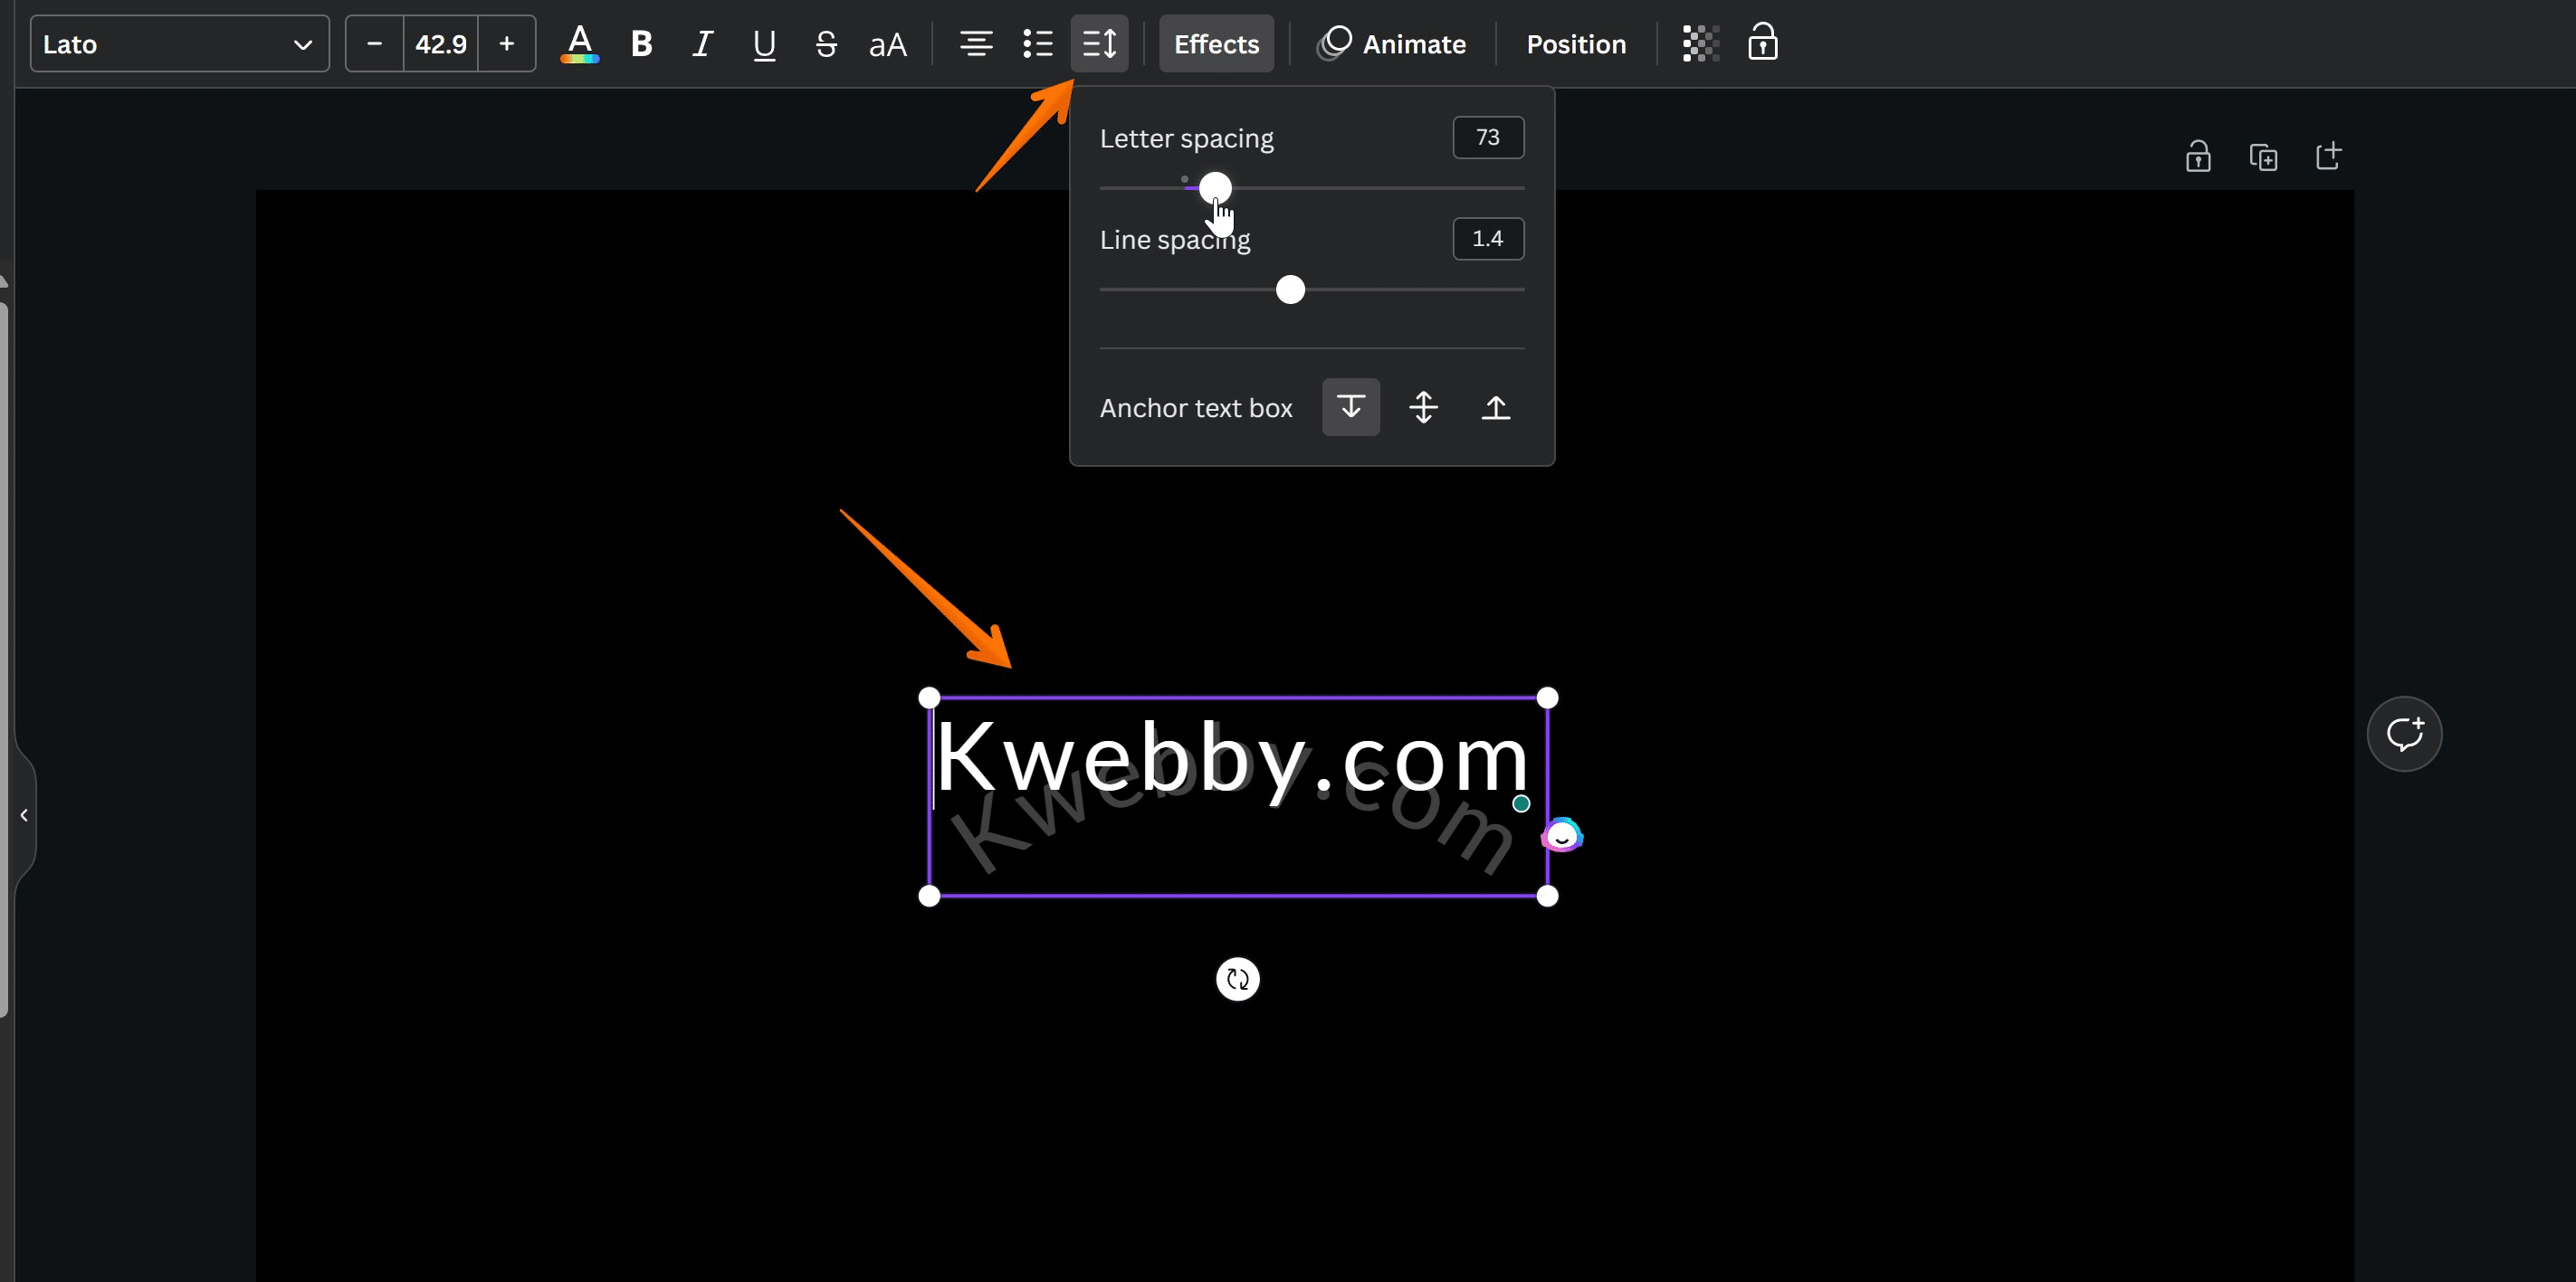This screenshot has width=2576, height=1282.
Task: Click anchor text box middle alignment
Action: coord(1423,407)
